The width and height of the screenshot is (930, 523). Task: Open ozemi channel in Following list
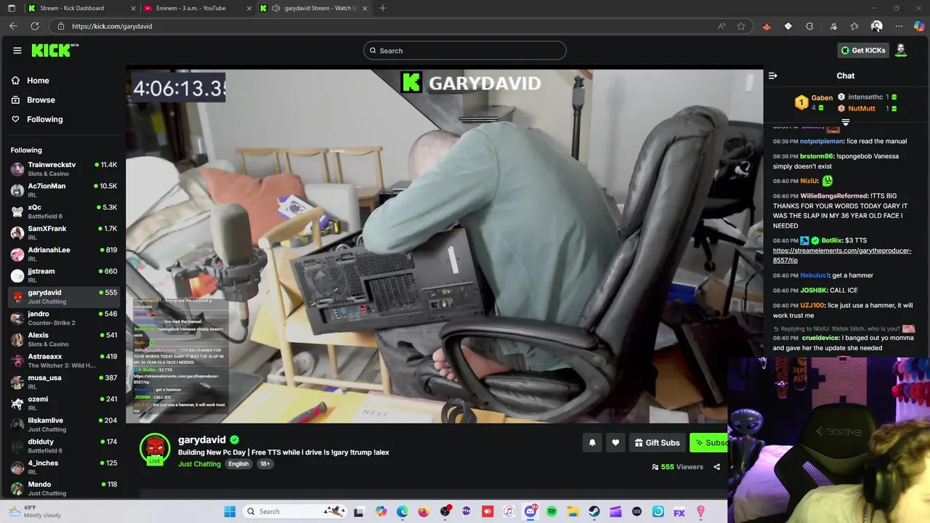pos(64,403)
